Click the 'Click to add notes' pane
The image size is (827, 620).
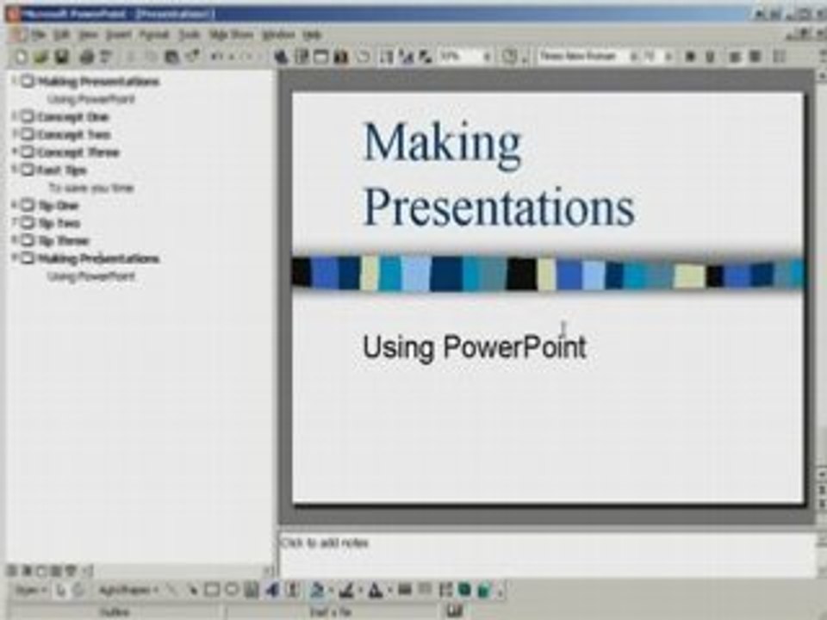[x=547, y=554]
